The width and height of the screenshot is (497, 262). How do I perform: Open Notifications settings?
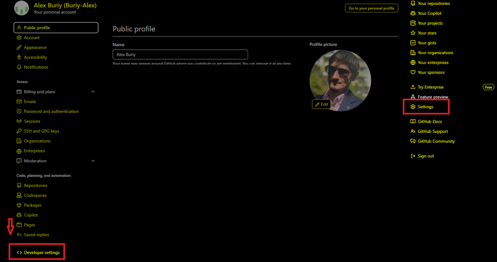(x=36, y=67)
